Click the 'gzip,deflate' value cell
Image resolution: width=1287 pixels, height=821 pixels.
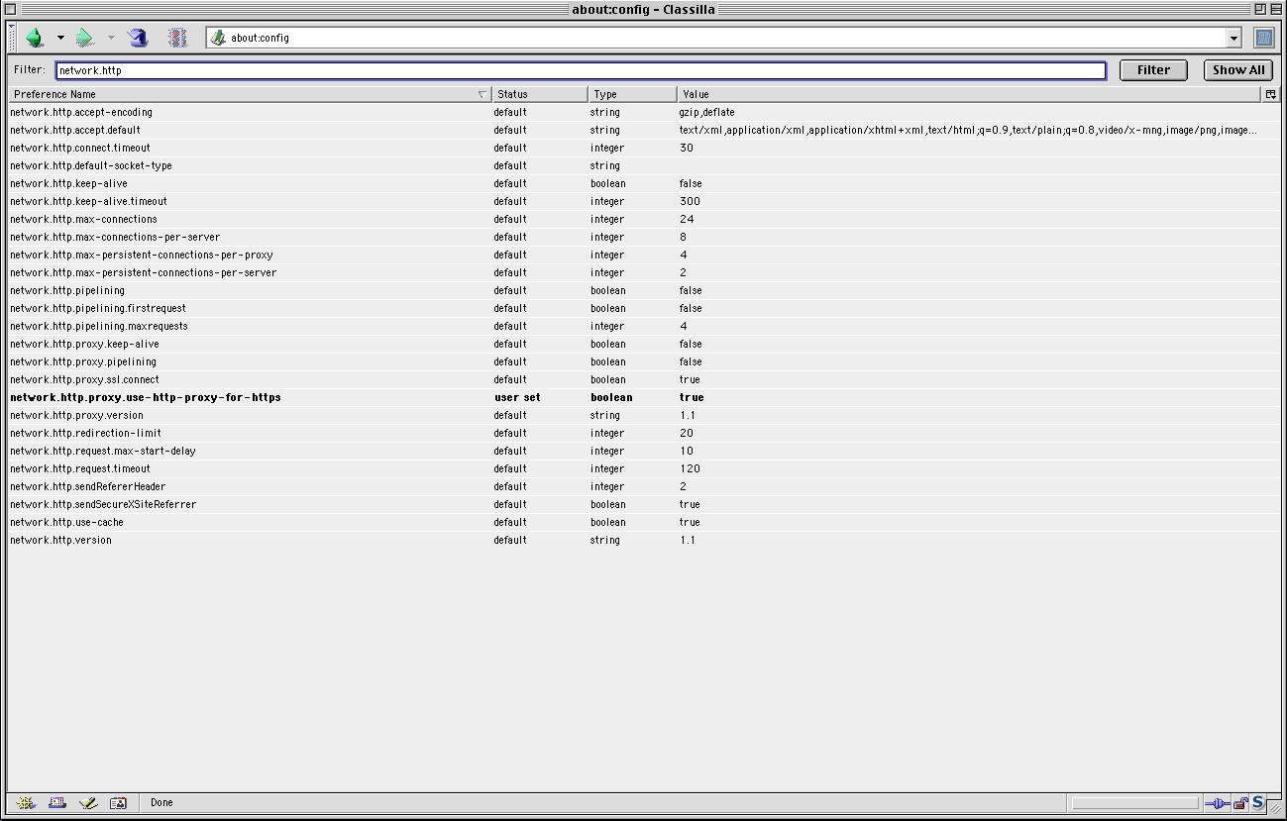point(706,112)
